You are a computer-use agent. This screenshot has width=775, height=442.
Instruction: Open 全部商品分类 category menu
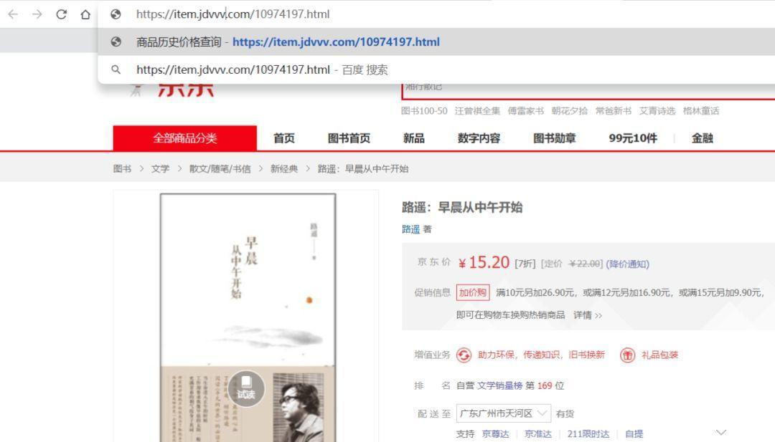tap(185, 138)
